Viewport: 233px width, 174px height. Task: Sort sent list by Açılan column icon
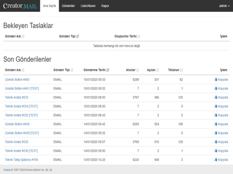tap(158, 70)
